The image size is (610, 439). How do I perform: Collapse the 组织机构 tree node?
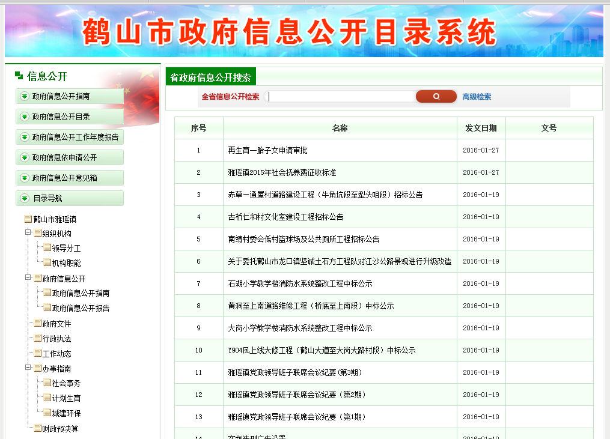28,233
